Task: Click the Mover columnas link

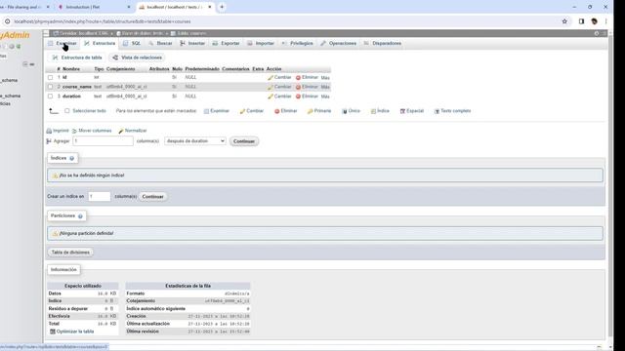Action: pos(95,131)
